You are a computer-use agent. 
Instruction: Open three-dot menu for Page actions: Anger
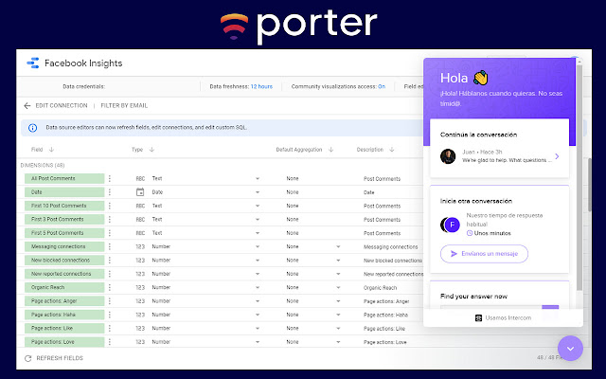pyautogui.click(x=110, y=301)
